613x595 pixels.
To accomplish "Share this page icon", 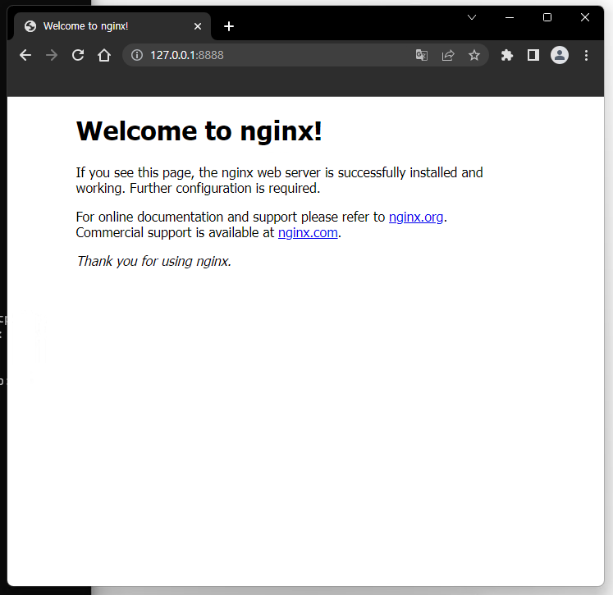I will 448,55.
